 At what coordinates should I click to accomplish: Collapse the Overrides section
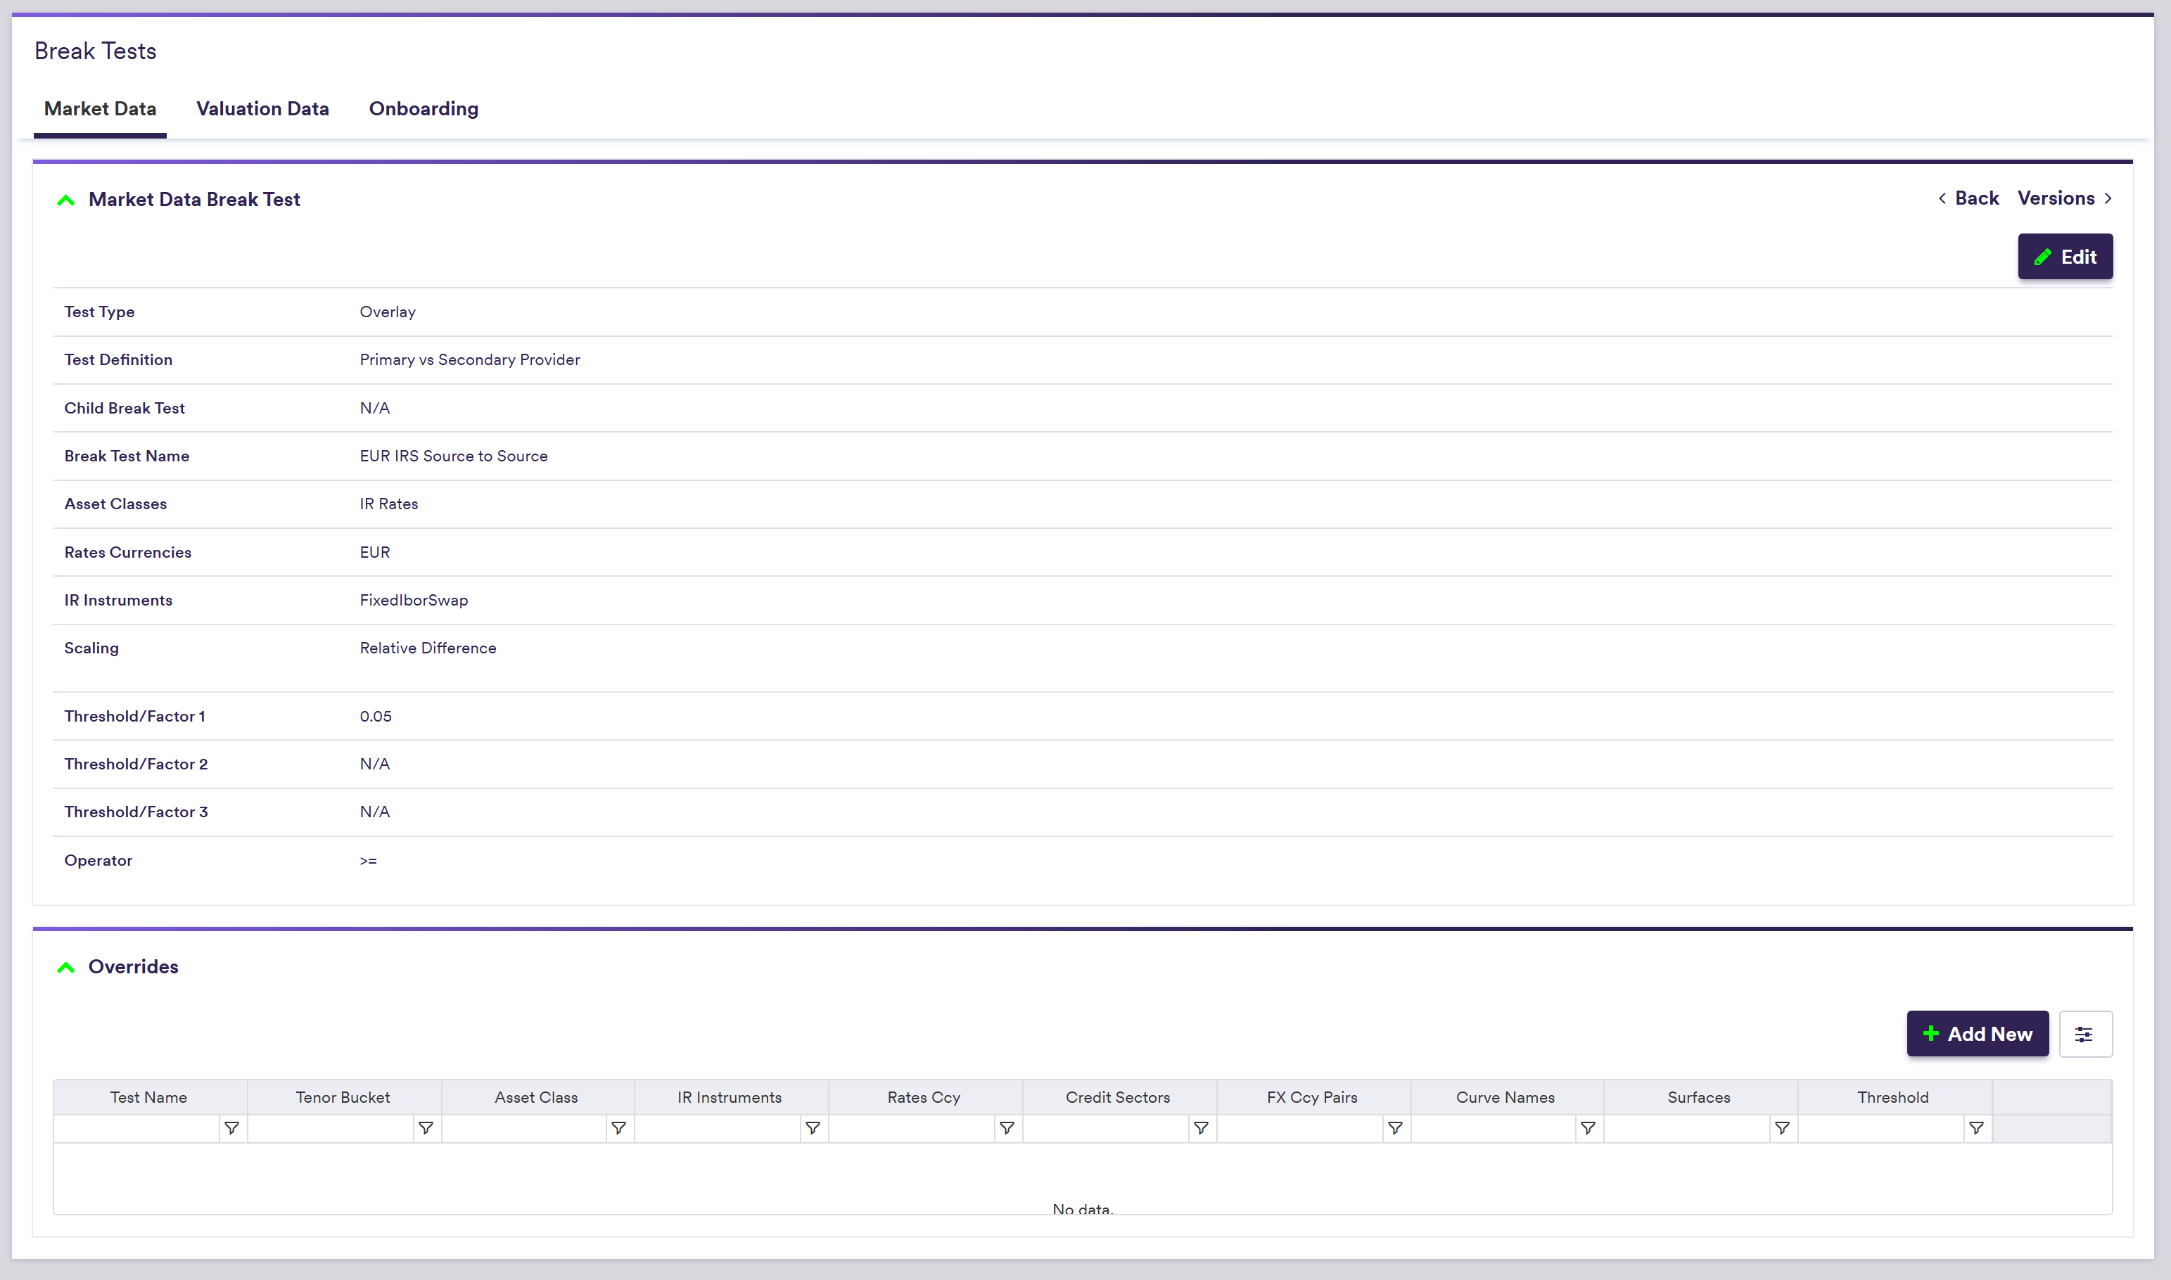[x=65, y=968]
